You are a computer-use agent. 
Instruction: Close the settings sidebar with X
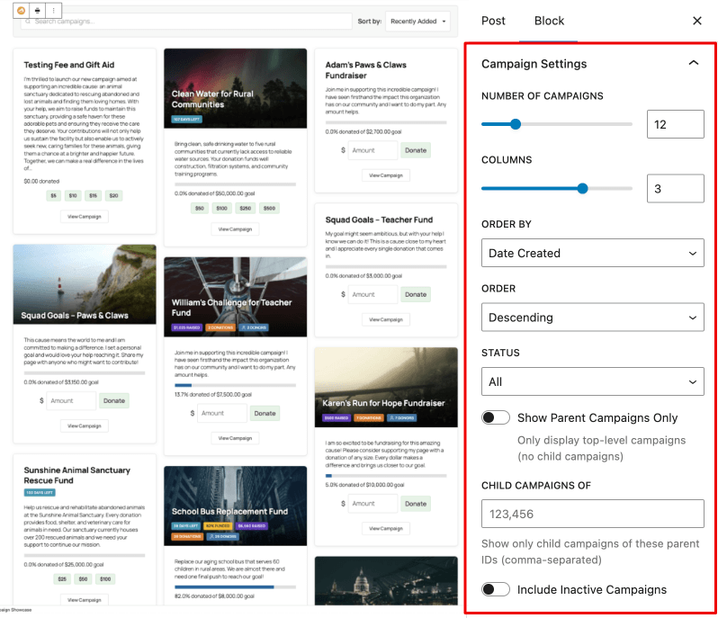(696, 21)
